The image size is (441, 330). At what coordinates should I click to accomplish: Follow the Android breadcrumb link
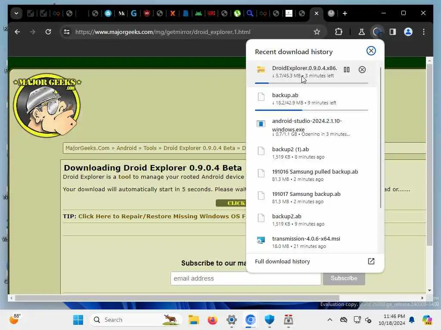click(127, 148)
